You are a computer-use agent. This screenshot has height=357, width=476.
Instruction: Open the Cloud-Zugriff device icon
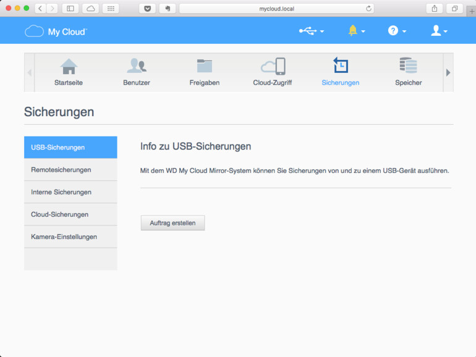[x=273, y=66]
